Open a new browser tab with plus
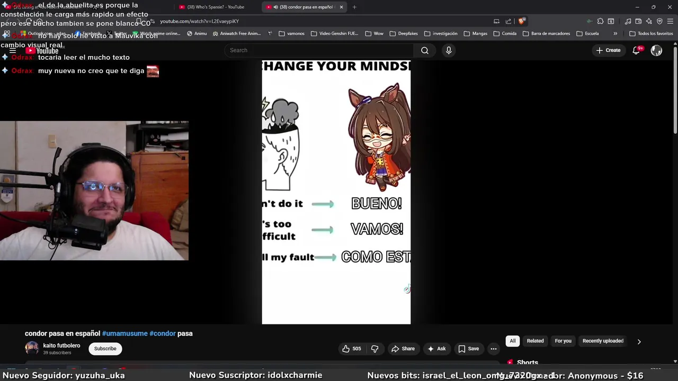 354,7
